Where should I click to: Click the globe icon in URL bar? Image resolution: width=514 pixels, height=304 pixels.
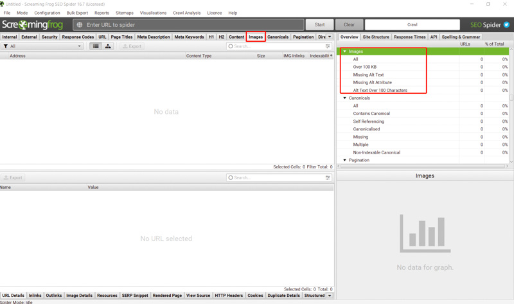pyautogui.click(x=80, y=25)
